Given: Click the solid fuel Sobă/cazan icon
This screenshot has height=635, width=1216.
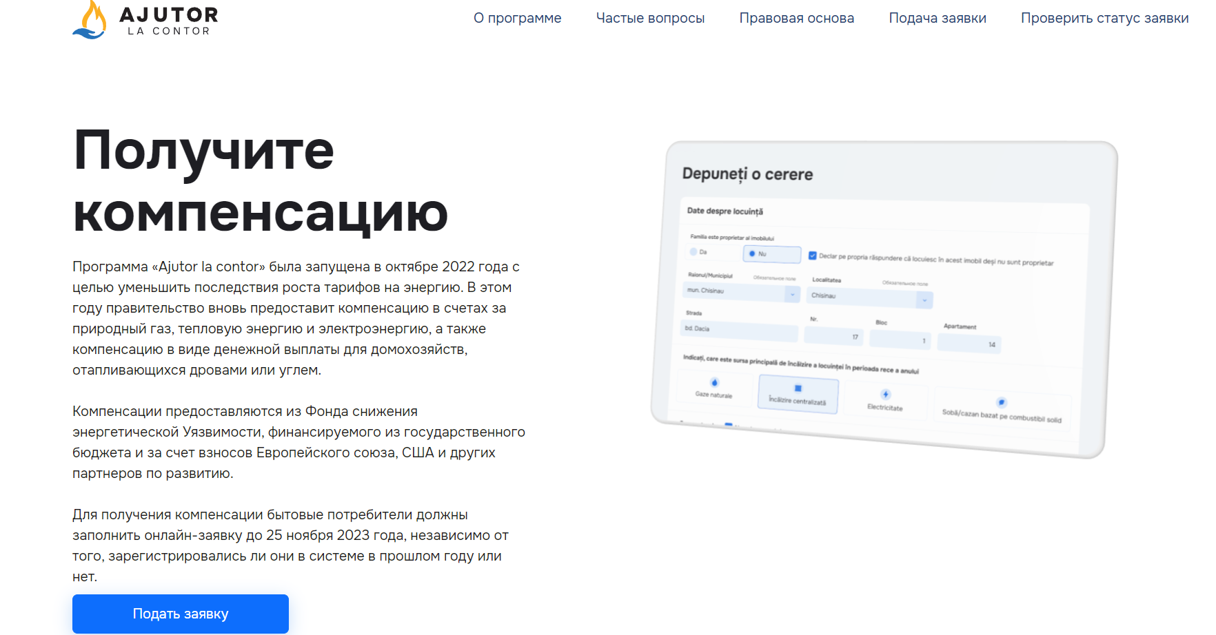Looking at the screenshot, I should pyautogui.click(x=1002, y=402).
